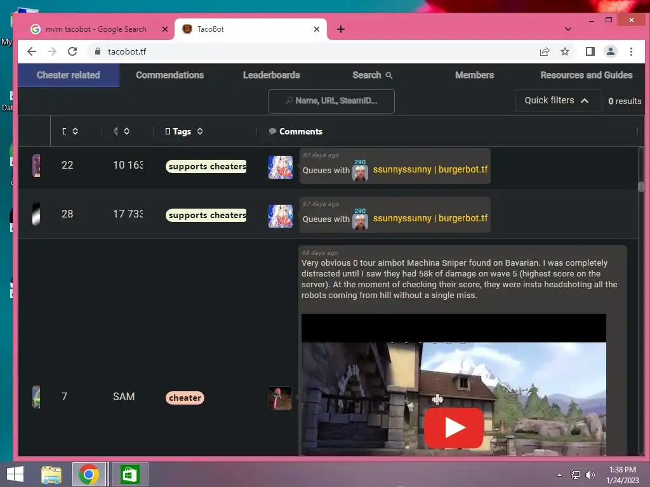Bookmark this tab with star icon
Screen dimensions: 650x487
[564, 51]
